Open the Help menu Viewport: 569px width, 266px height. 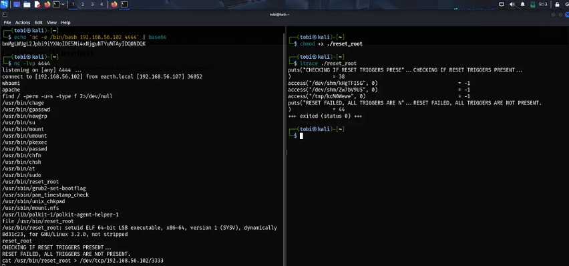point(65,23)
